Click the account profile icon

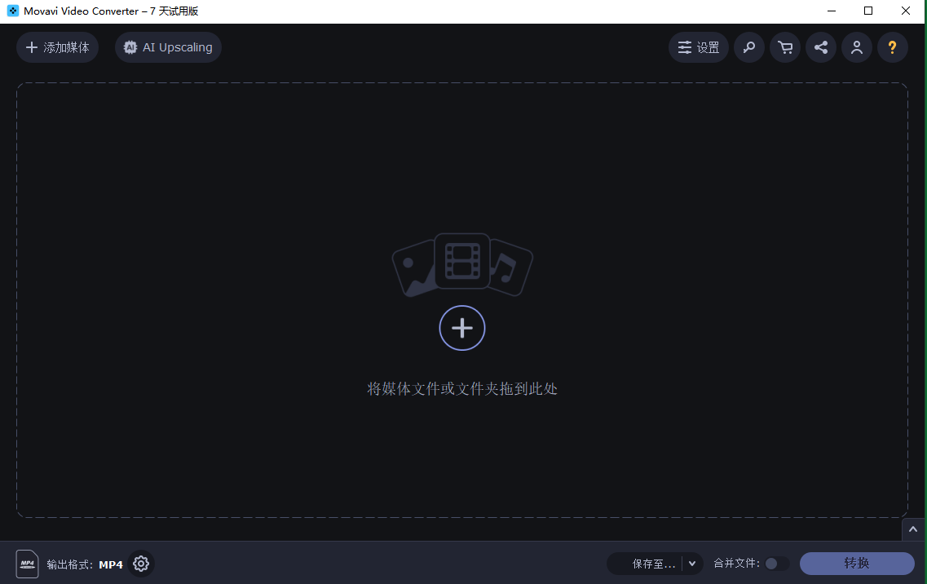pos(857,47)
